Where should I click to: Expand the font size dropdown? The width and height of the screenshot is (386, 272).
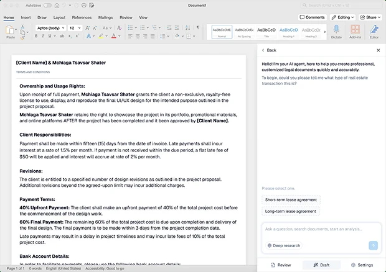pos(75,28)
